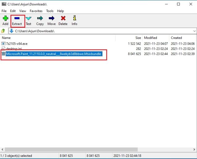
Task: Select Microsoft.Paint Msixbundle file
Action: (x=54, y=54)
